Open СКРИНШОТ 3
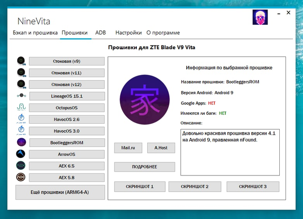The height and width of the screenshot is (219, 303). tap(253, 186)
